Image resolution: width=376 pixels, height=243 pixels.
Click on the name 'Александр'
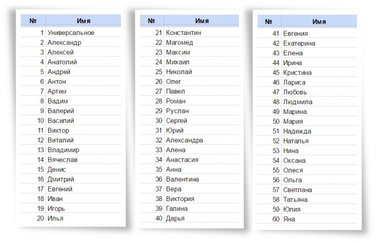64,42
